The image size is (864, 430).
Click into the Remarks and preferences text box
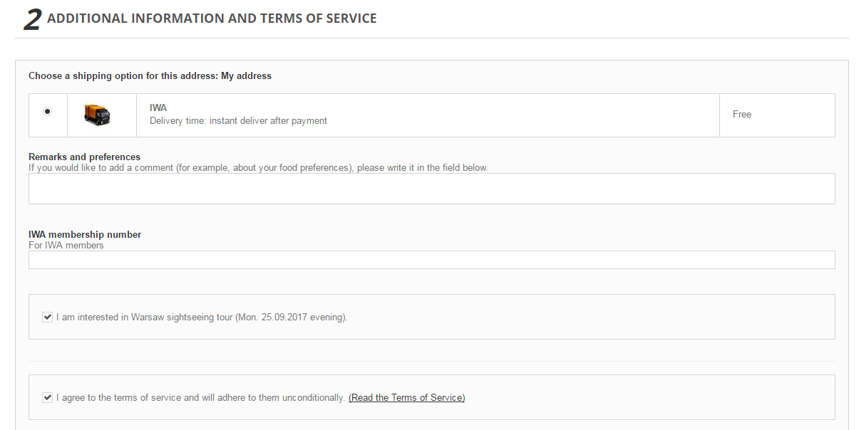[431, 189]
